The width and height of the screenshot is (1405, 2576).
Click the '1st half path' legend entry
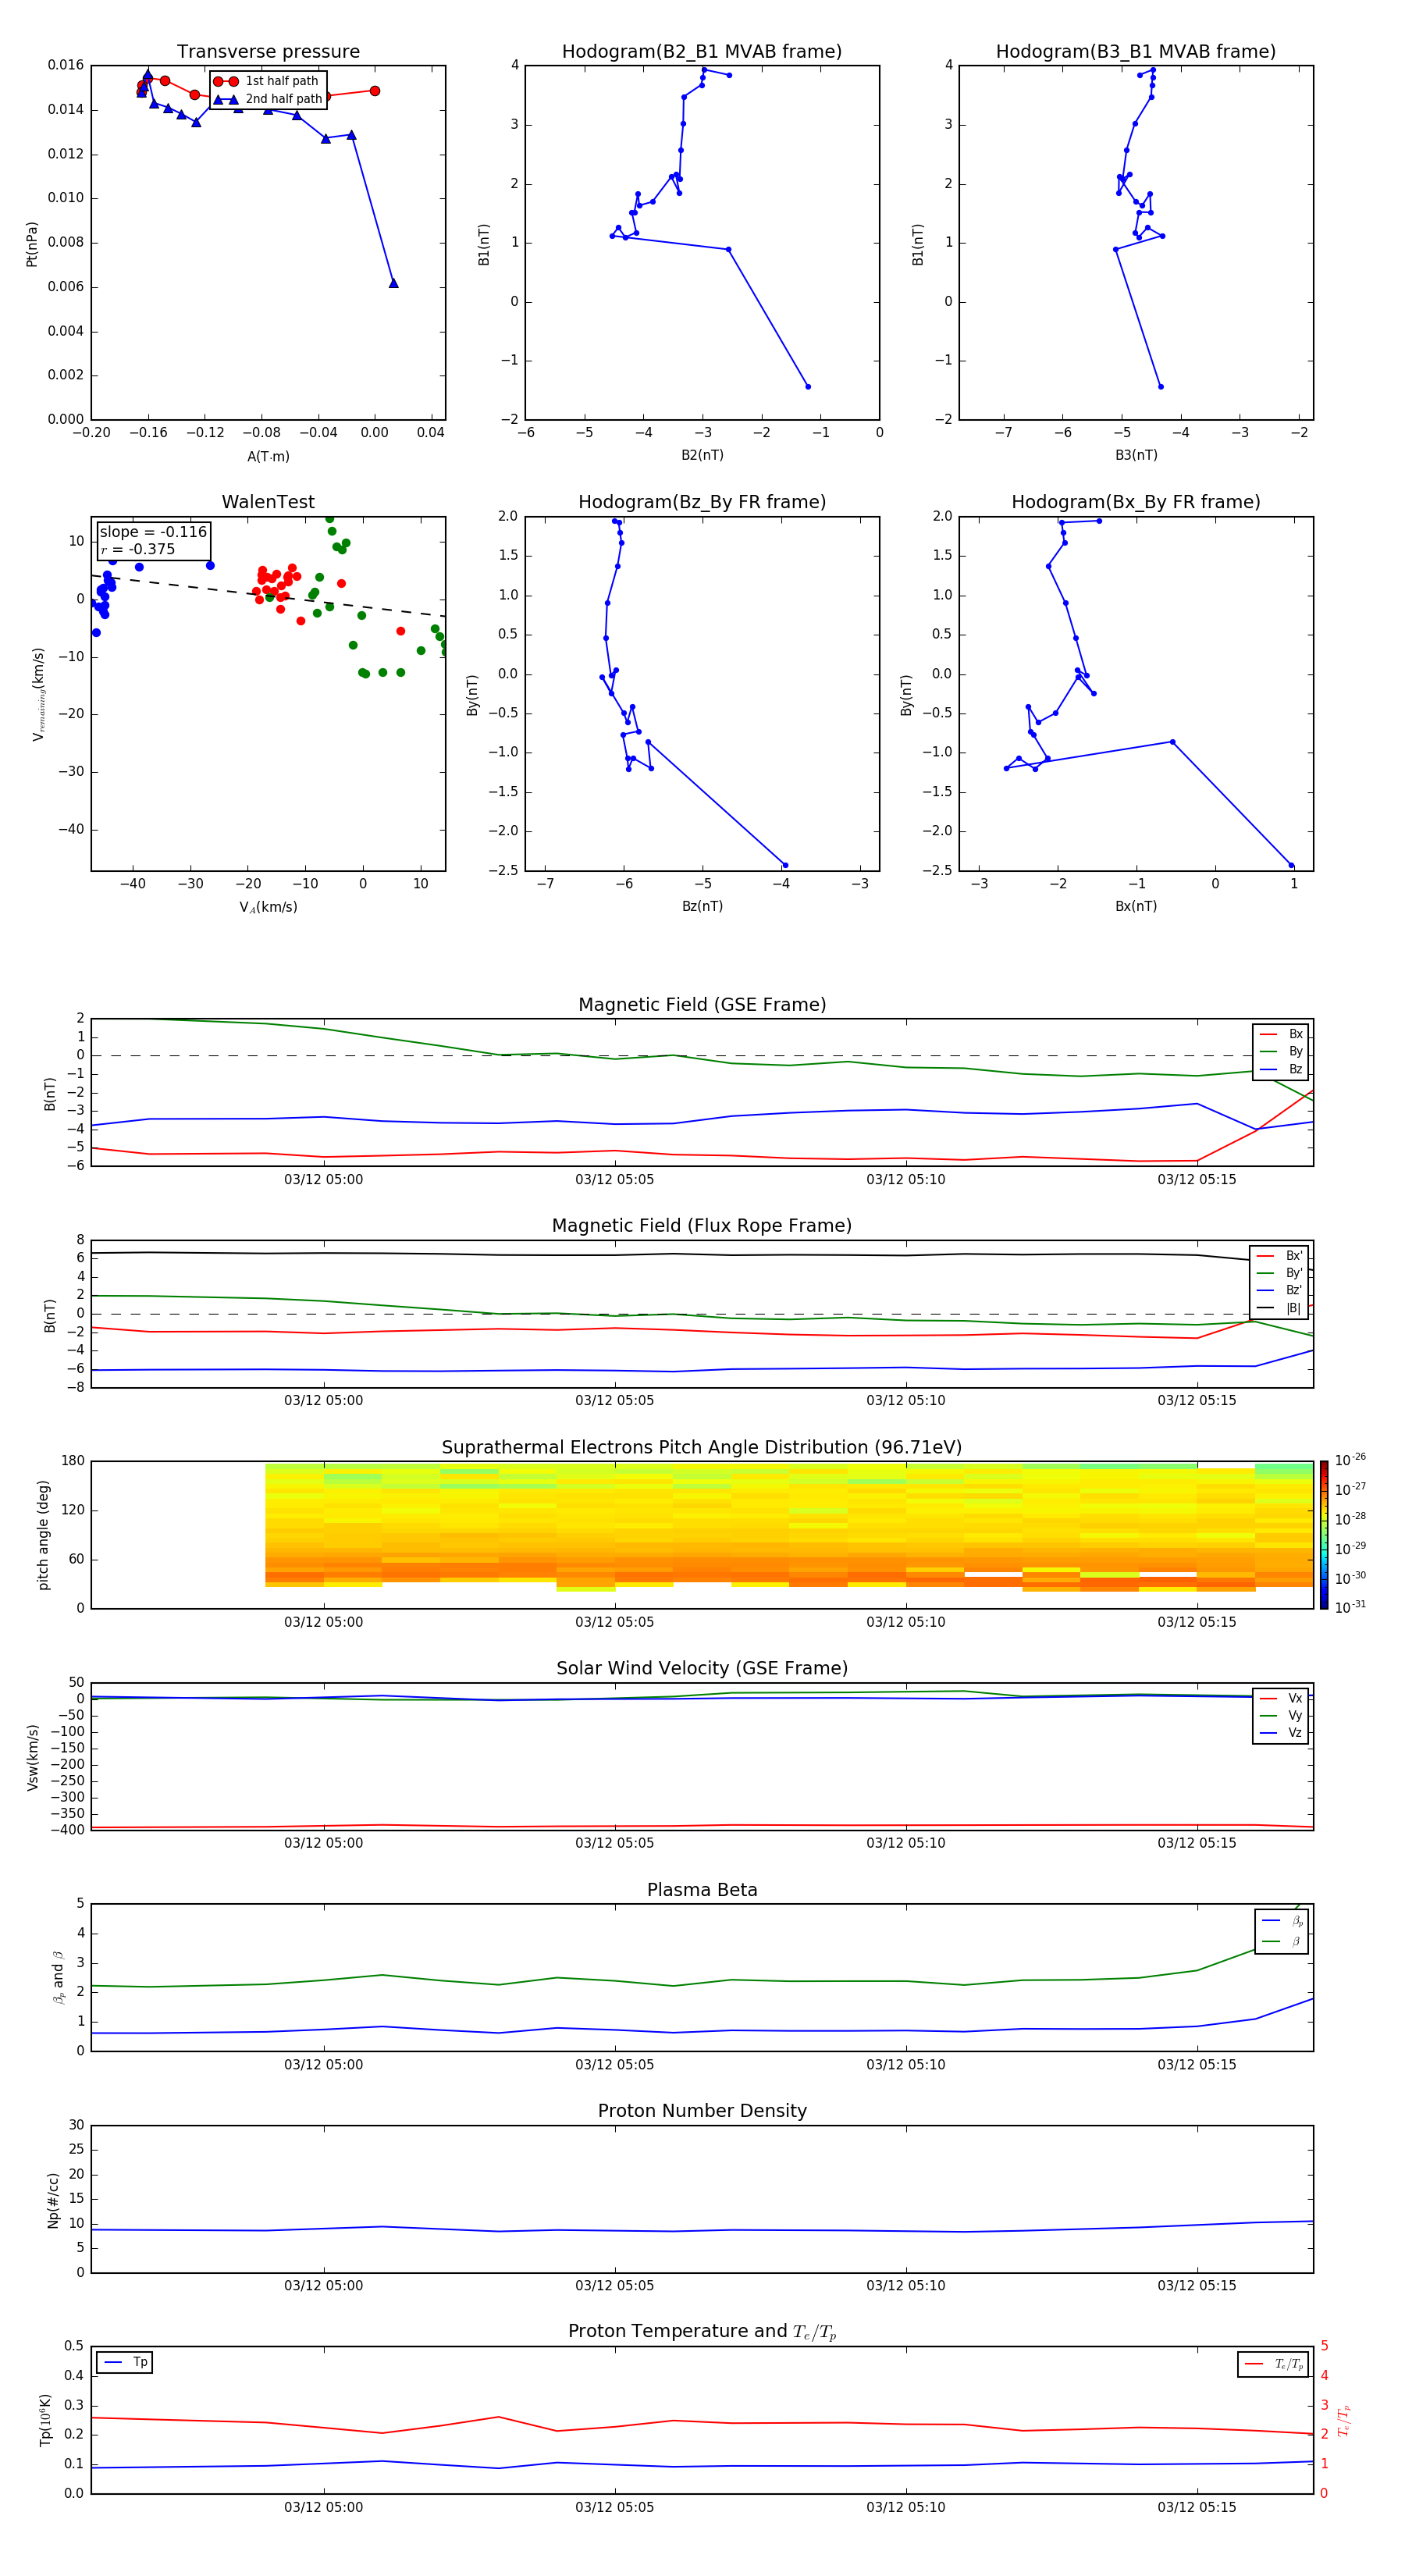(266, 81)
